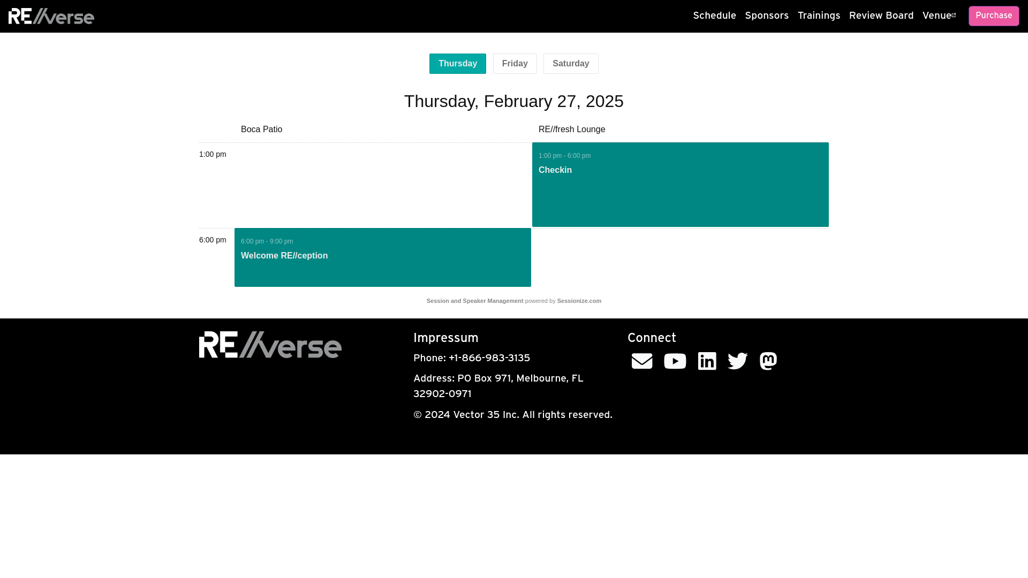Toggle the Friday day selection
This screenshot has height=578, width=1028.
(515, 64)
